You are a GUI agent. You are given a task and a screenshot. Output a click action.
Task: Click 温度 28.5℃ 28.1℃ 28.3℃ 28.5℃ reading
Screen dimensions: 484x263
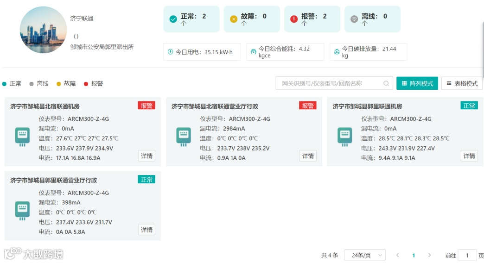405,138
